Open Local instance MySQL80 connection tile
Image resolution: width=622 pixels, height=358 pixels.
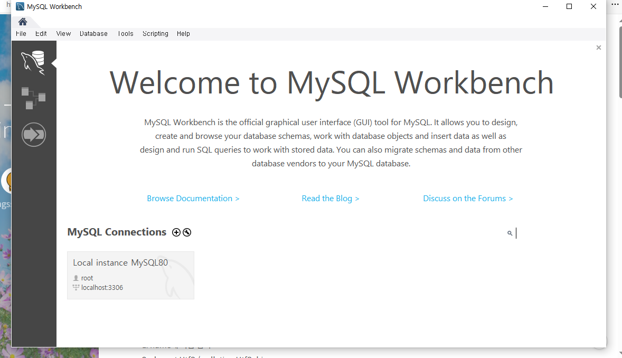130,275
